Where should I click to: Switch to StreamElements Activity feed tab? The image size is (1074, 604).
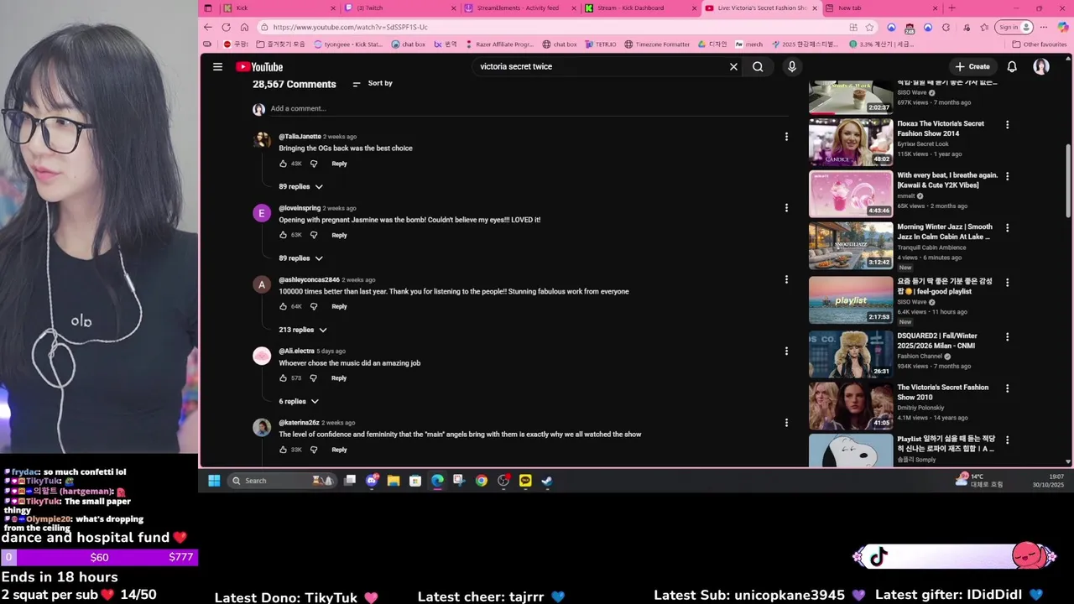521,8
